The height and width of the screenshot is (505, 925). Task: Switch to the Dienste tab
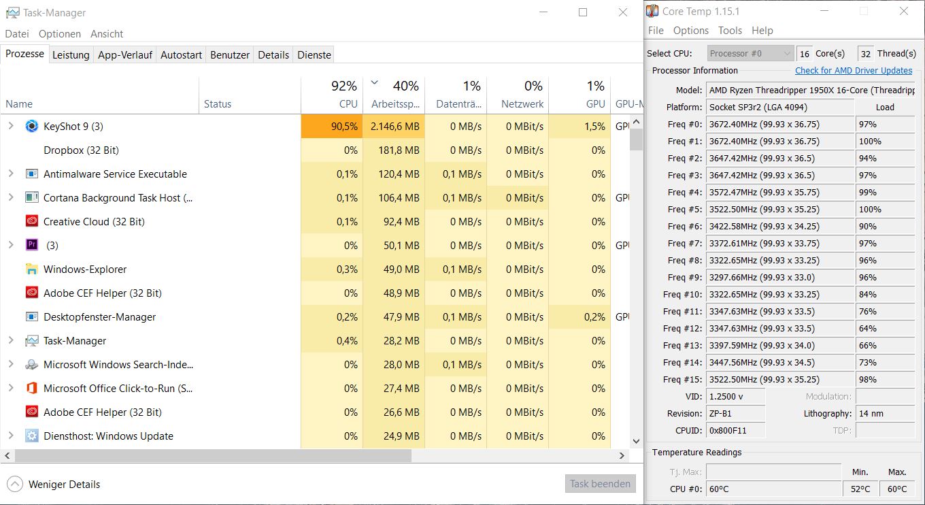pos(314,55)
